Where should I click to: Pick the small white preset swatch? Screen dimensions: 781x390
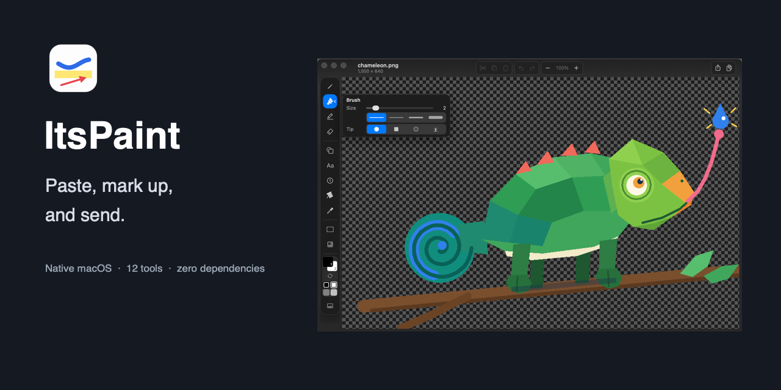point(334,285)
